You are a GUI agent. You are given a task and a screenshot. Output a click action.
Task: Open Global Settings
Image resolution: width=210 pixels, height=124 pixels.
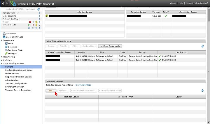pos(13,73)
